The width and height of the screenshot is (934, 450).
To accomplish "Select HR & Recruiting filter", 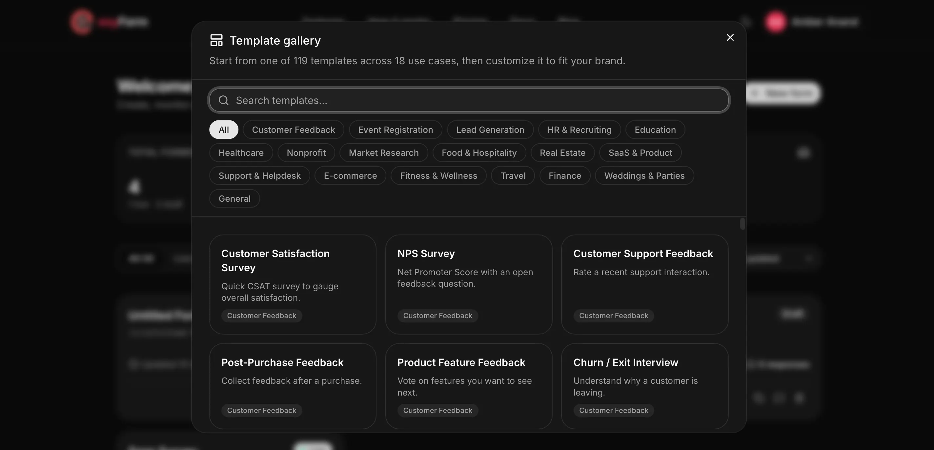I will click(579, 130).
